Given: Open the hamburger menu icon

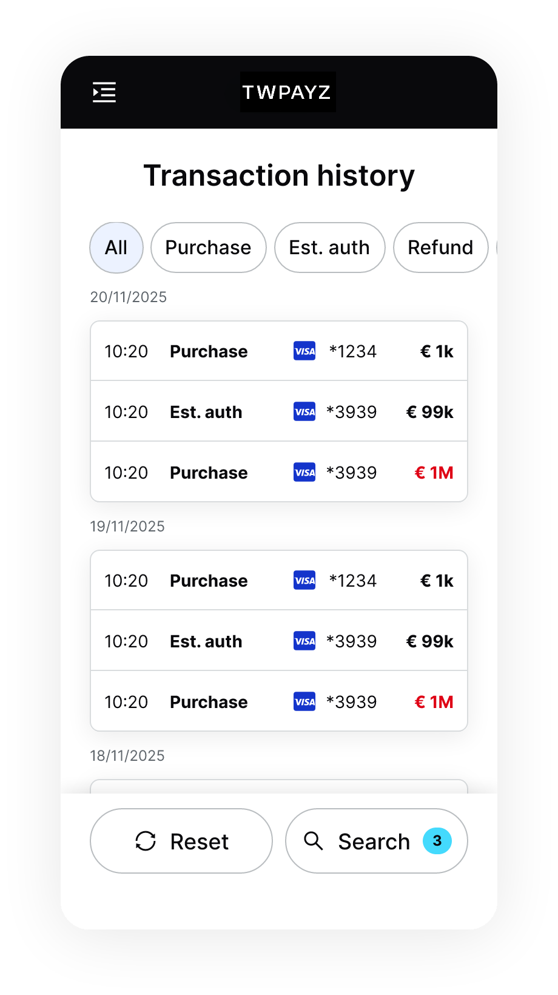Looking at the screenshot, I should point(104,92).
